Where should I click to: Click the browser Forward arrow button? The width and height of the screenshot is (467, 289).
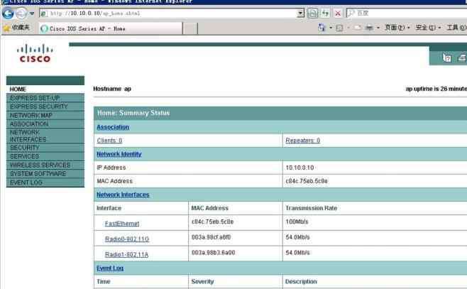pos(21,13)
